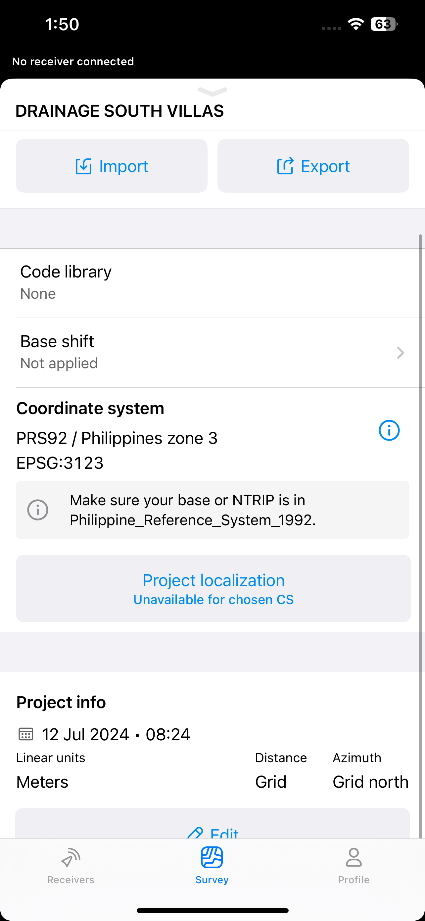Viewport: 425px width, 921px height.
Task: Tap the Project info heading
Action: (x=61, y=702)
